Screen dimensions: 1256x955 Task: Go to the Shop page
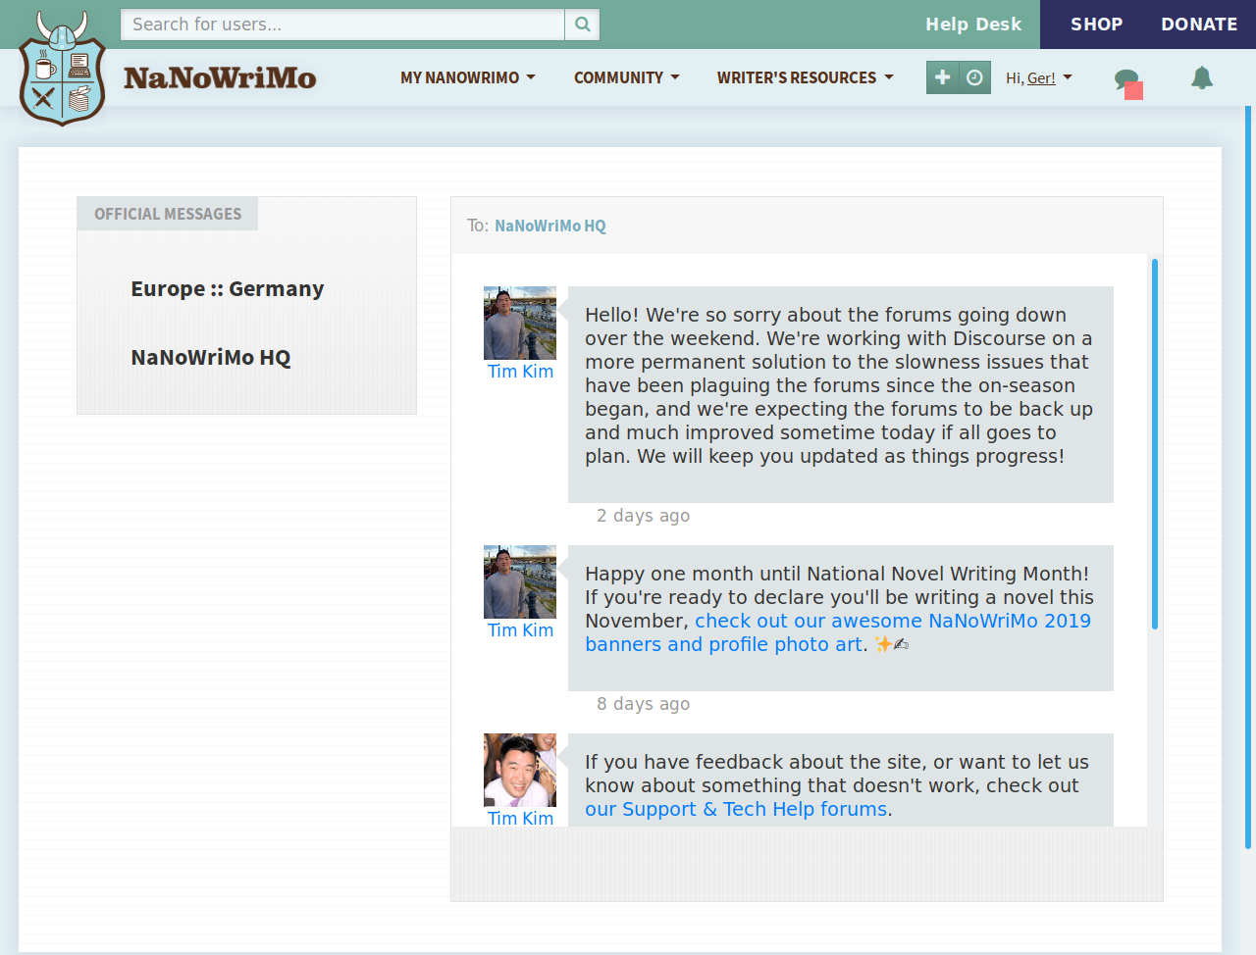click(x=1096, y=25)
